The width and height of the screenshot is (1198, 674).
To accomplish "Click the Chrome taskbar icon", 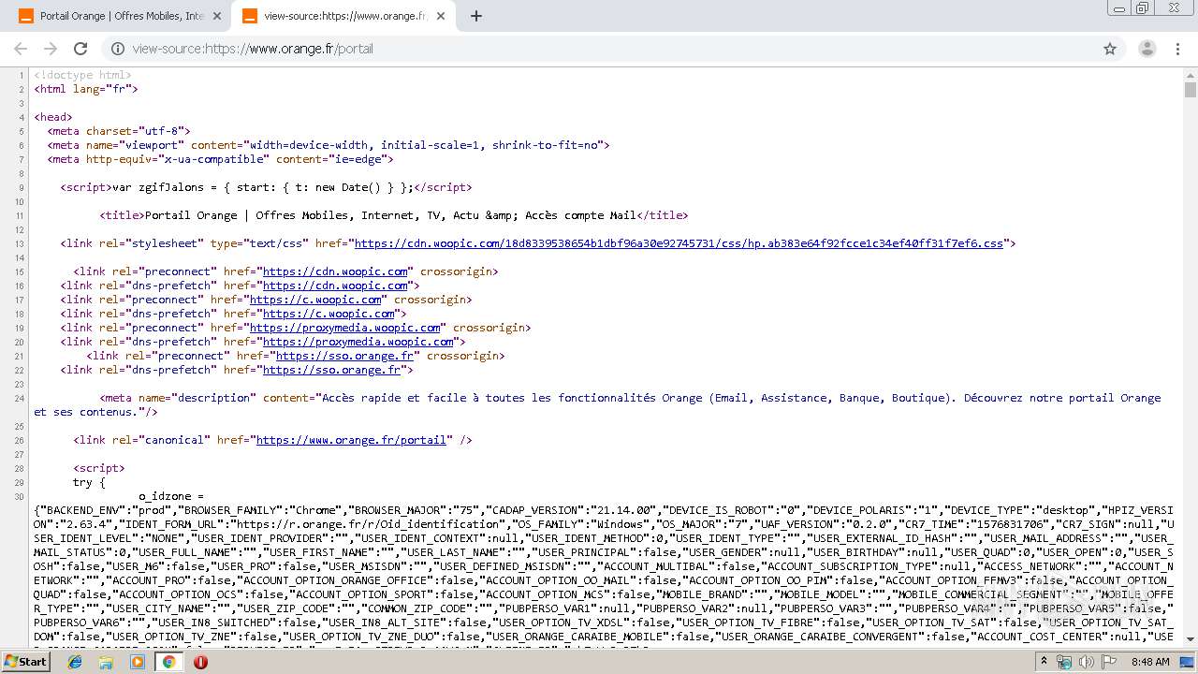I will (x=168, y=662).
